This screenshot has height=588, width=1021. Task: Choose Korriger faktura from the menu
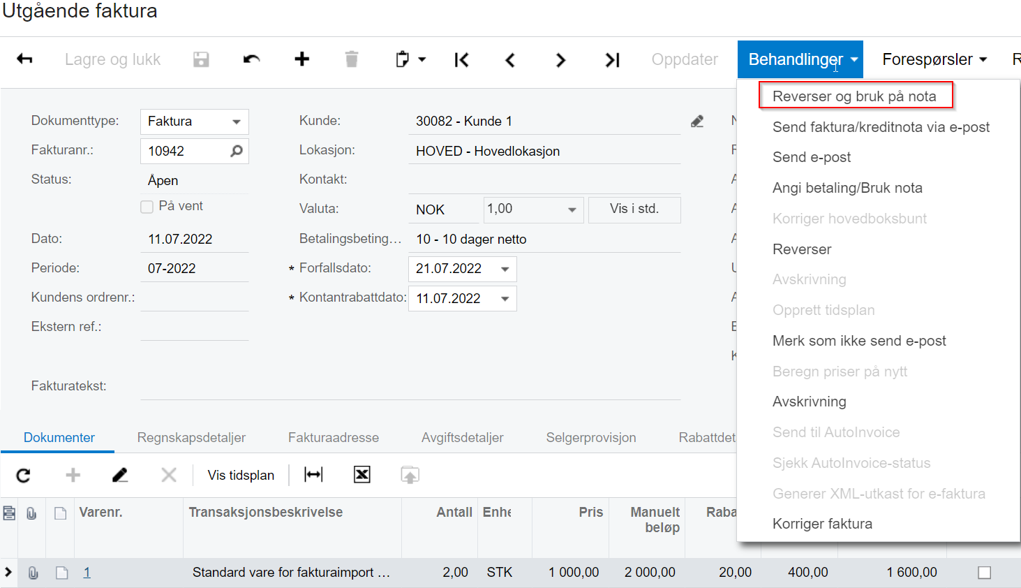click(822, 524)
